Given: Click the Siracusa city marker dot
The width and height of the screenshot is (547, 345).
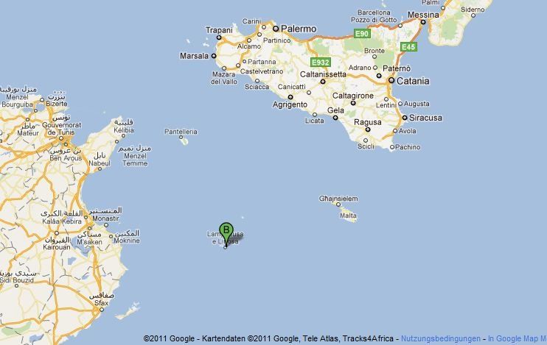Looking at the screenshot, I should tap(405, 118).
